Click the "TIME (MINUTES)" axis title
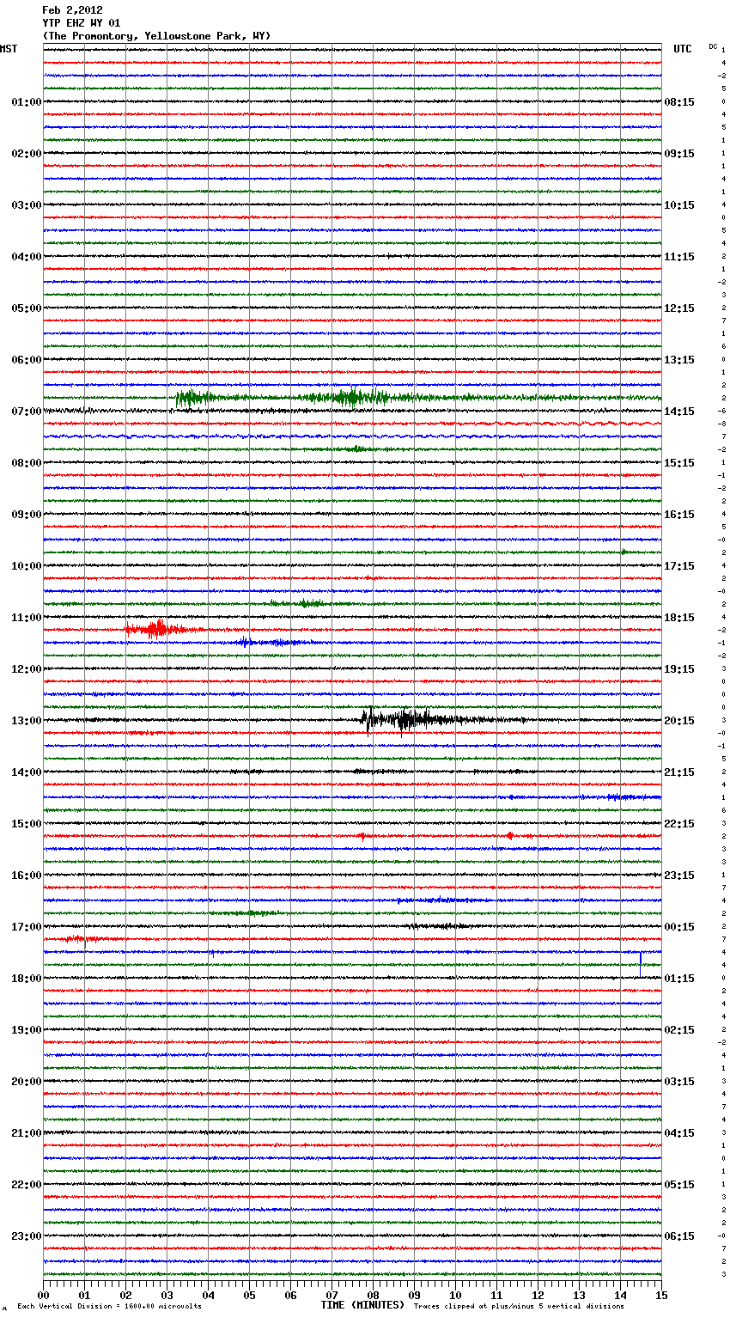 pos(362,1305)
